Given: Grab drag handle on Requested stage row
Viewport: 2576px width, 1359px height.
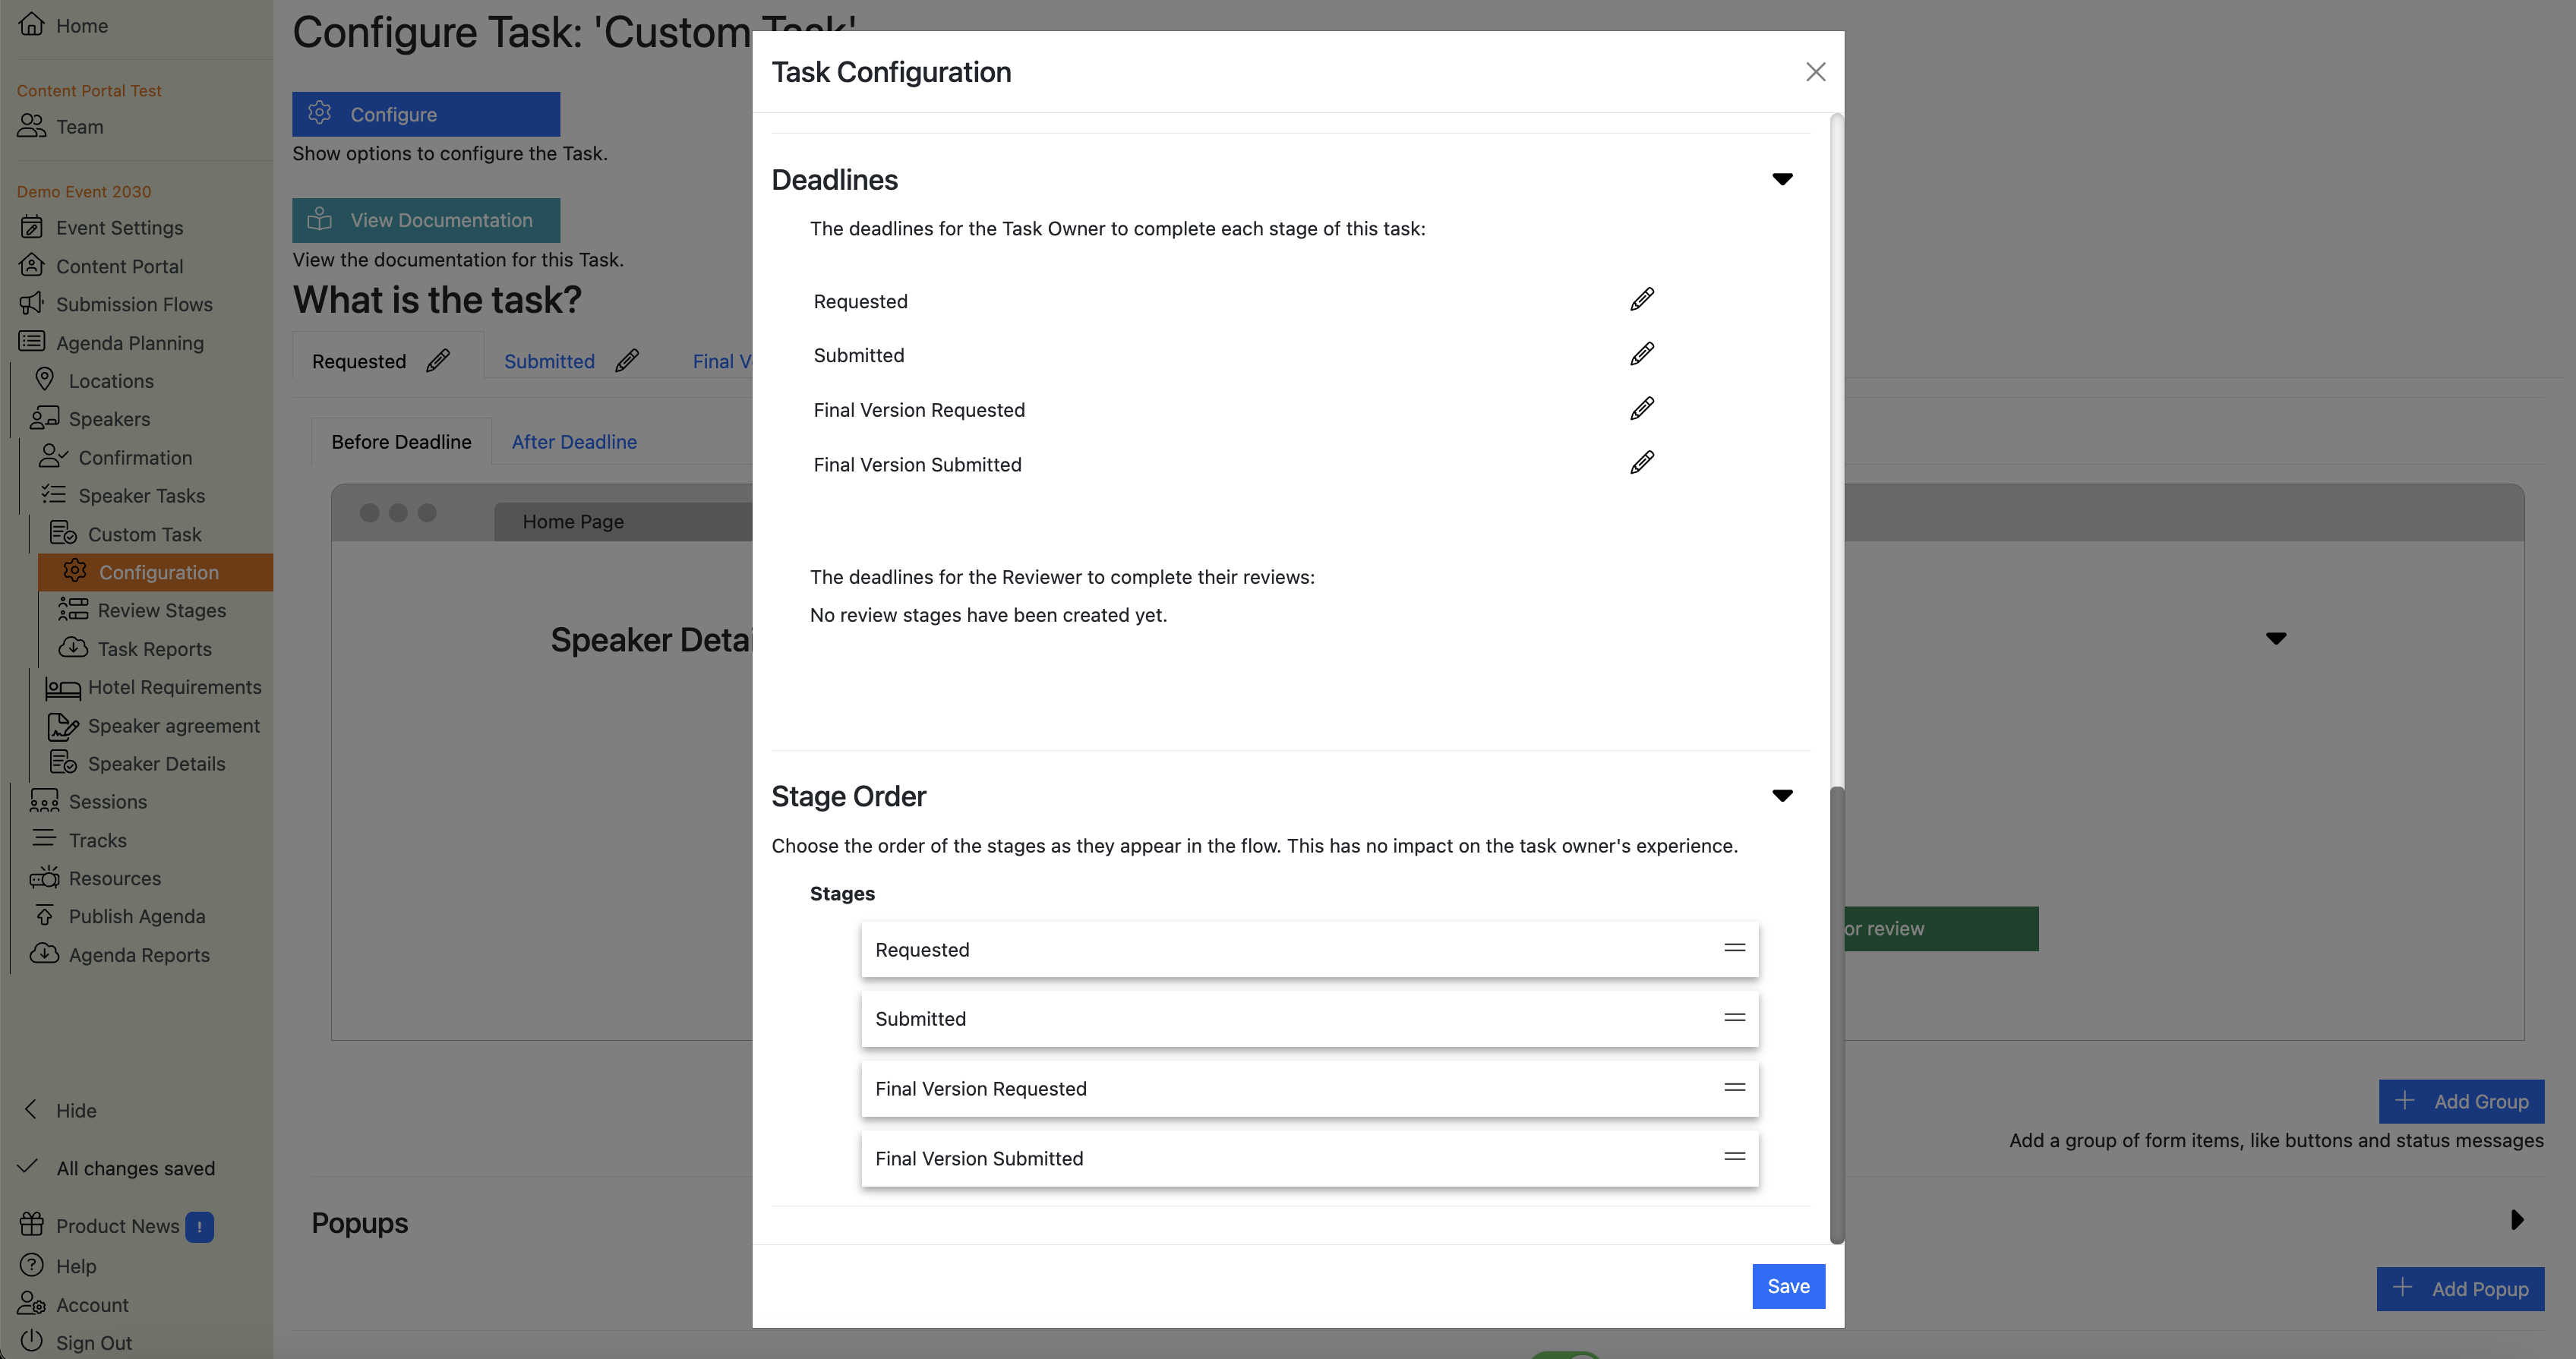Looking at the screenshot, I should click(x=1734, y=948).
